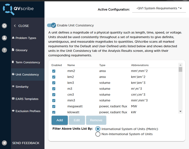Disable the Enable Unit Consistency toggle

click(x=52, y=25)
